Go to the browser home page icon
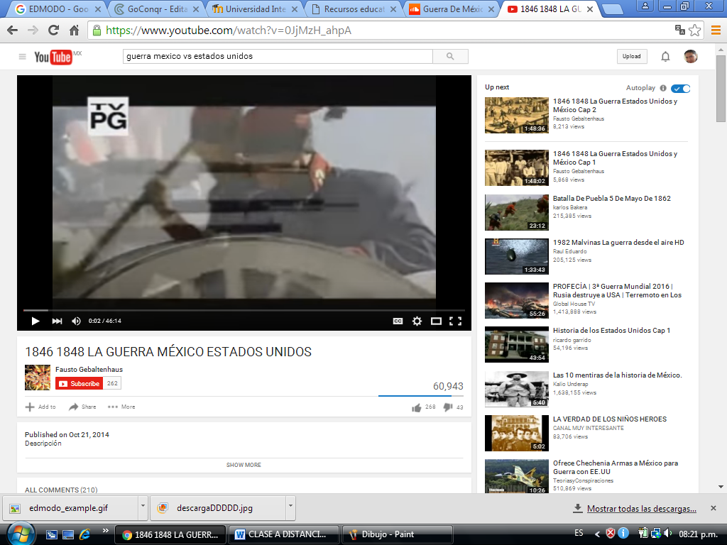 [74, 31]
